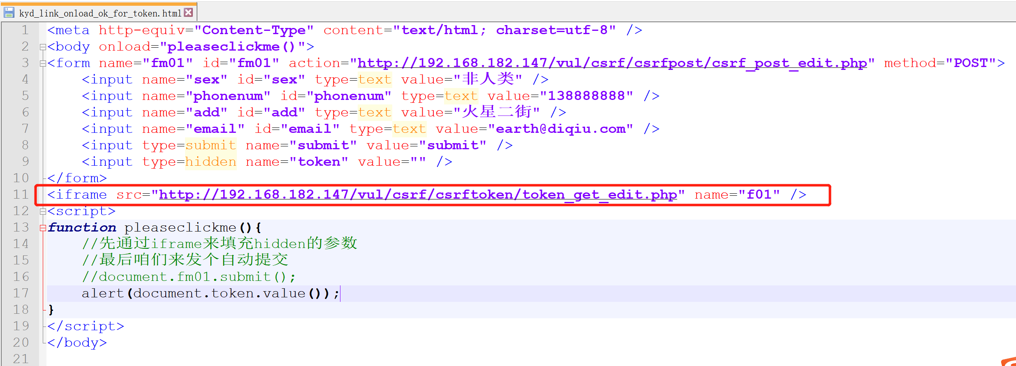Click line number 11 in the margin
Image resolution: width=1016 pixels, height=366 pixels.
(x=21, y=195)
